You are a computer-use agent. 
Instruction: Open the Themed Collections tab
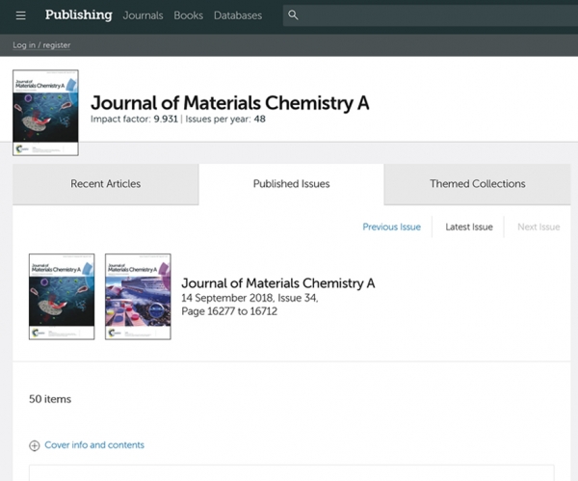point(478,184)
